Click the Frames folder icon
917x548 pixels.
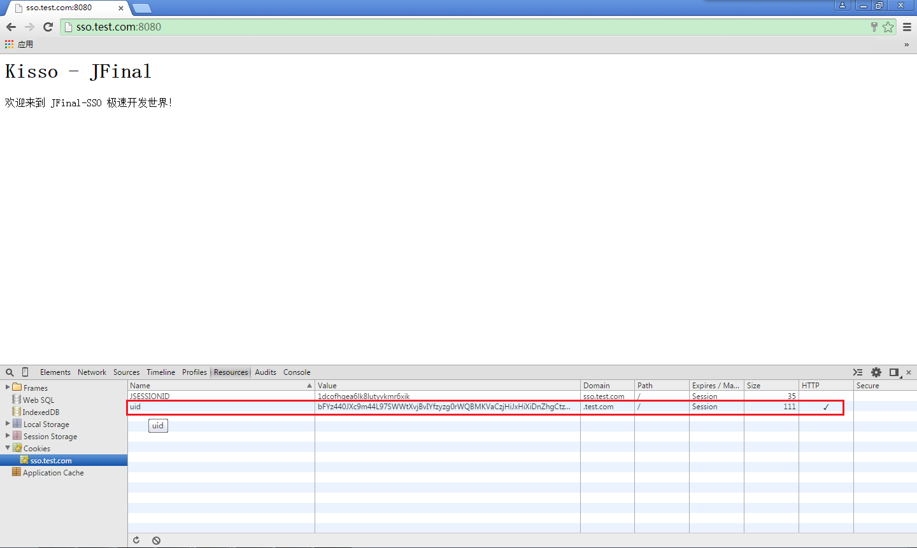17,387
